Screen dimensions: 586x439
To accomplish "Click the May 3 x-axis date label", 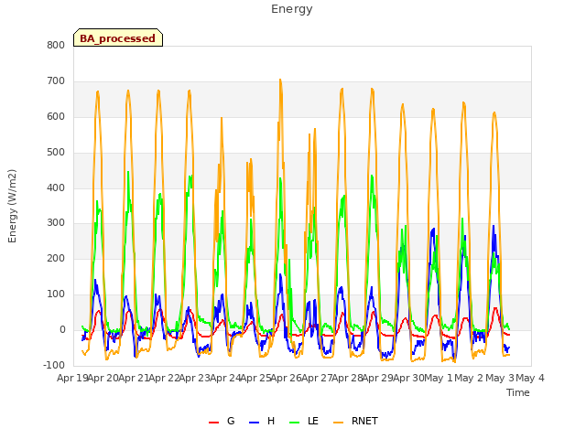I will [x=500, y=378].
